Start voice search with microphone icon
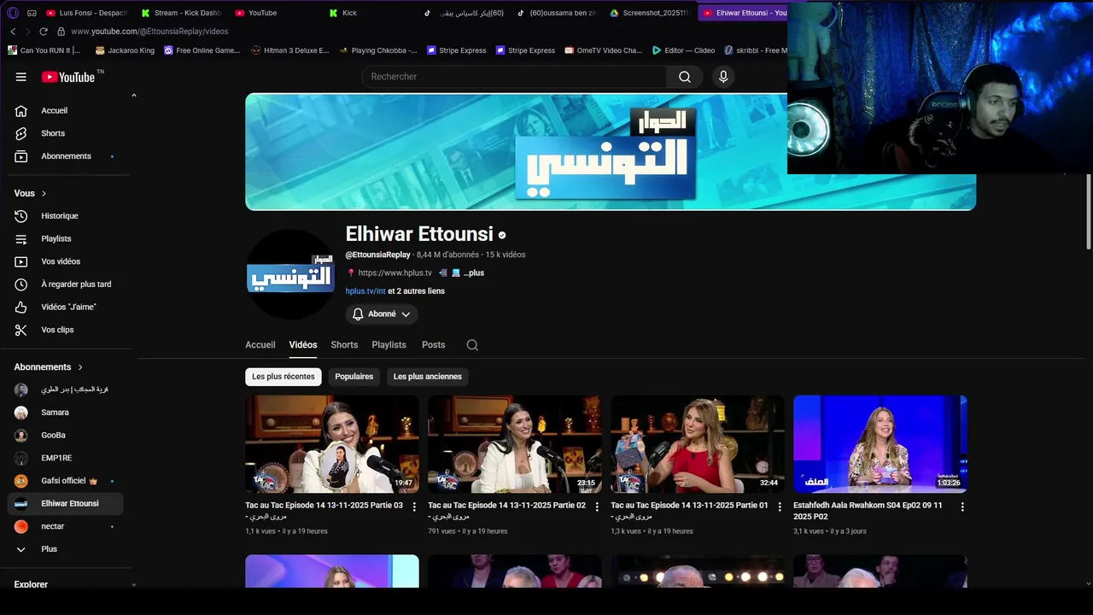The image size is (1093, 615). click(x=723, y=77)
